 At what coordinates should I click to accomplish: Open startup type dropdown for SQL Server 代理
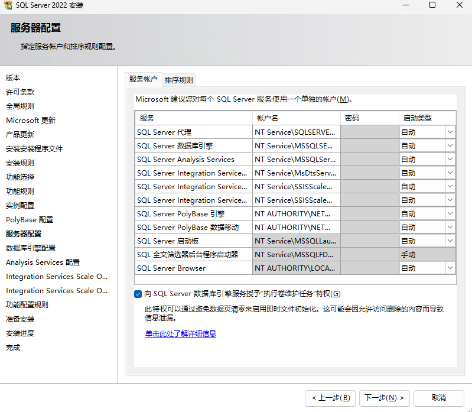[450, 132]
